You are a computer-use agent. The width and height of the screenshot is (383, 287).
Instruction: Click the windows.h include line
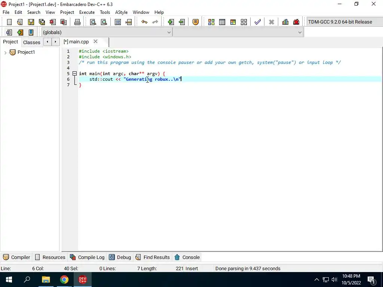105,57
